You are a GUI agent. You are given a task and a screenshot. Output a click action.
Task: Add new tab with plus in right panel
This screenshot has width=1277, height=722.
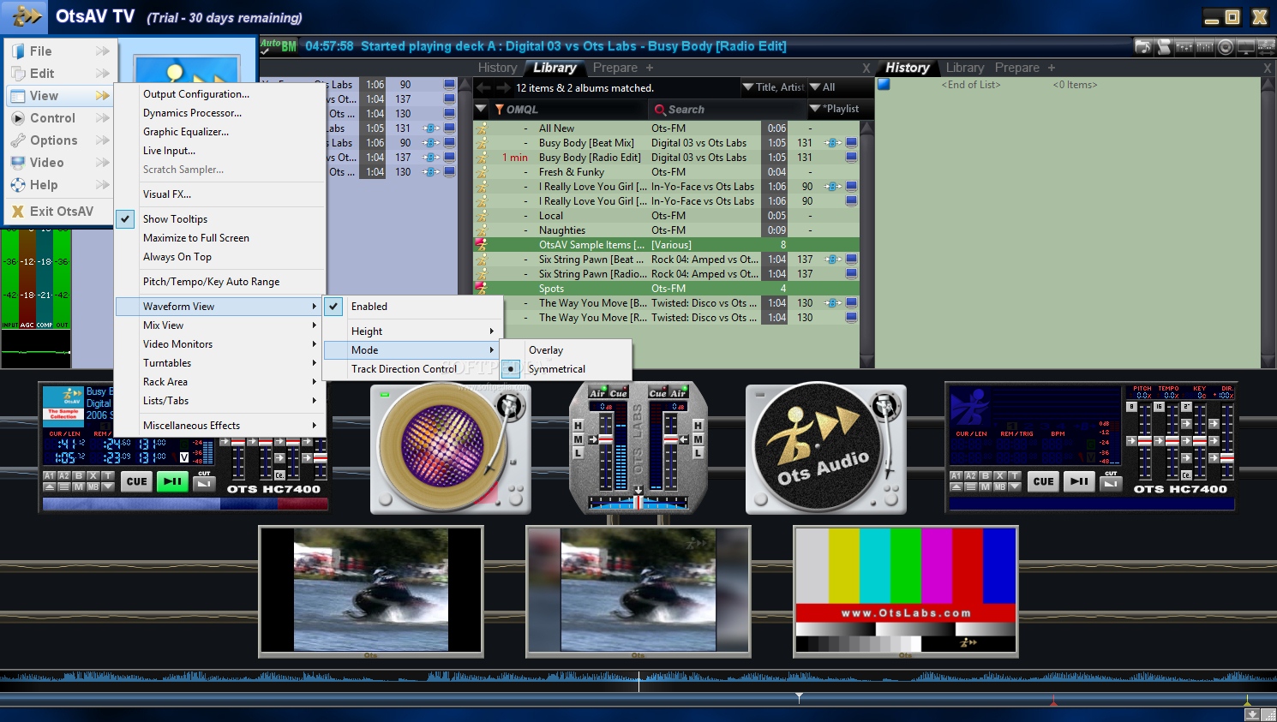coord(1052,68)
